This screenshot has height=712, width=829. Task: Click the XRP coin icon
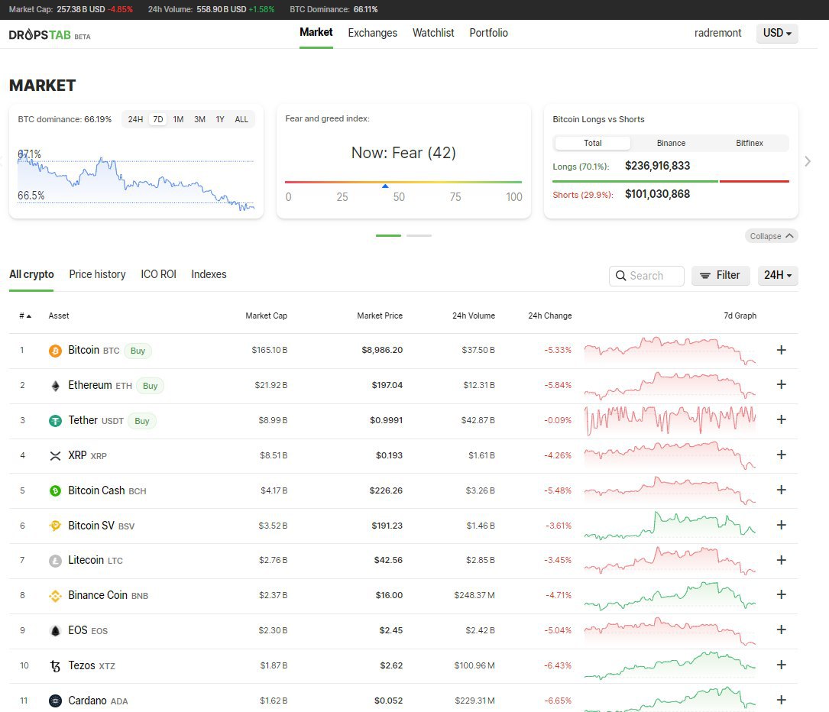point(55,455)
